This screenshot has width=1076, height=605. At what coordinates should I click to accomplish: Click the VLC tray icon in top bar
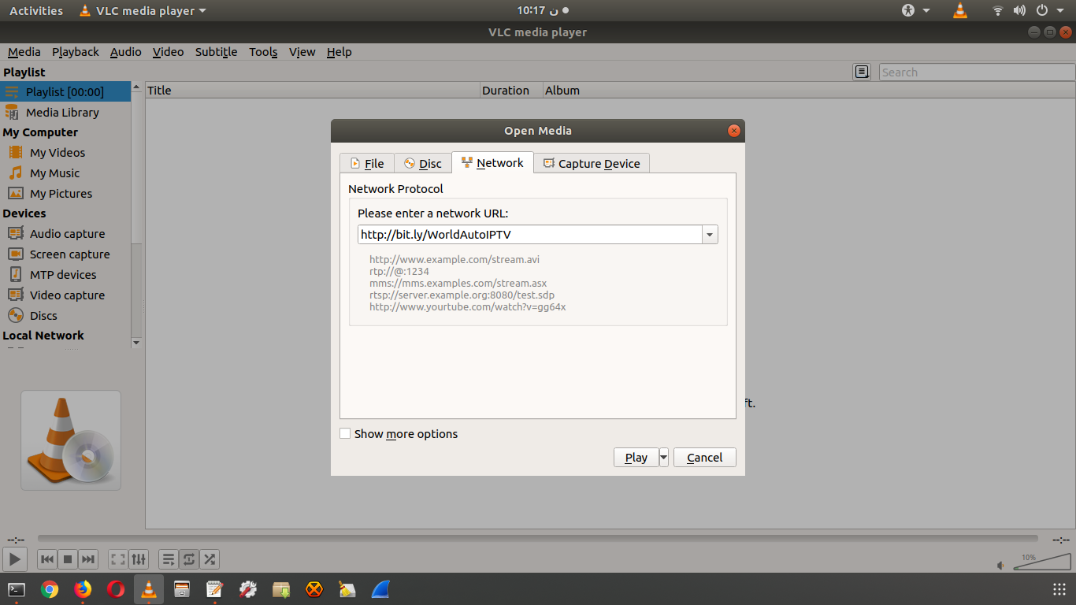959,10
